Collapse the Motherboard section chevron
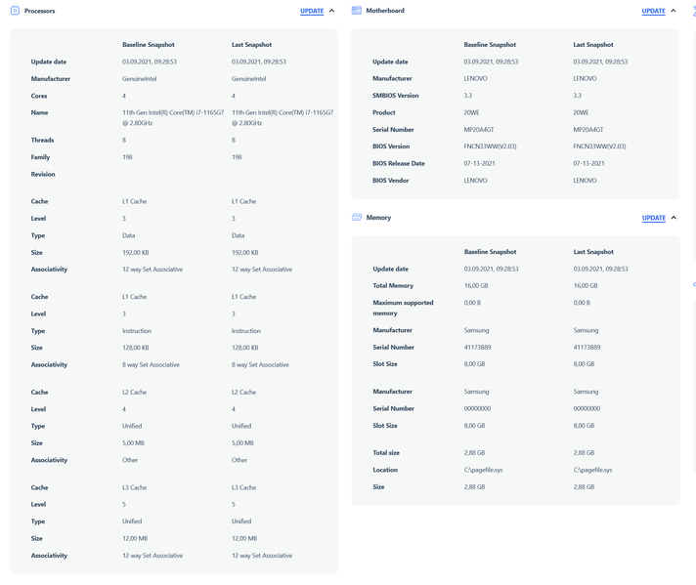Screen dimensions: 696x585 pos(674,11)
